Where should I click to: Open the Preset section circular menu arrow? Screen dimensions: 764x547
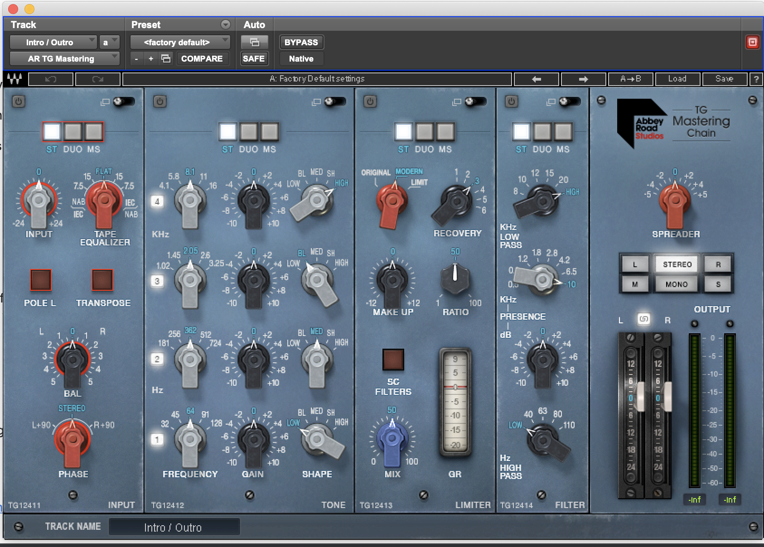(x=226, y=24)
